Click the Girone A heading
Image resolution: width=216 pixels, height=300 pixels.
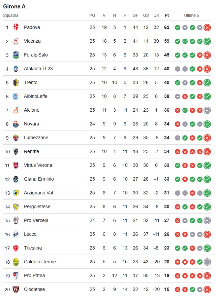pos(14,6)
